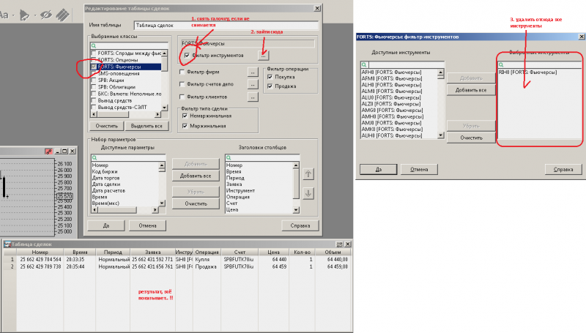Click the down arrow of Доступные инструменты scrollbar
The width and height of the screenshot is (586, 333).
[441, 135]
